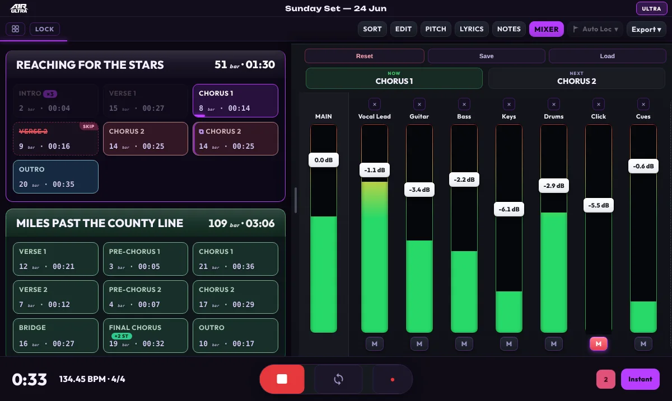Screen dimensions: 672x401
Task: Select PRE-CHORUS 1 section
Action: click(x=146, y=259)
